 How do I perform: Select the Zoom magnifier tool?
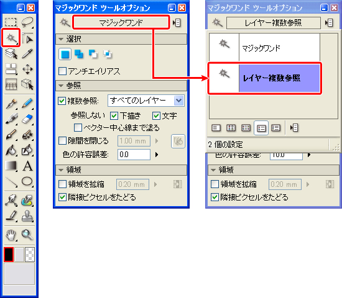[27, 235]
